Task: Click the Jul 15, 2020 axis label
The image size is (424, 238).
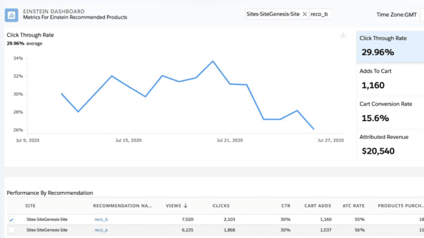Action: tap(129, 140)
